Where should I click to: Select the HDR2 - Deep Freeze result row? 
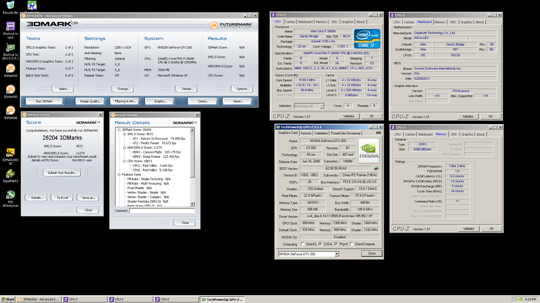click(156, 156)
